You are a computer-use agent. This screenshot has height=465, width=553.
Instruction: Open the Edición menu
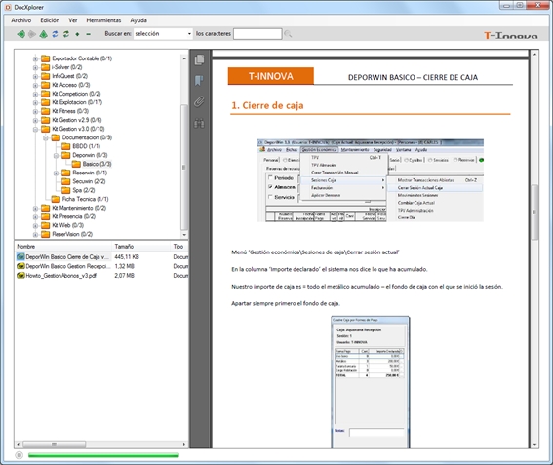click(x=50, y=20)
